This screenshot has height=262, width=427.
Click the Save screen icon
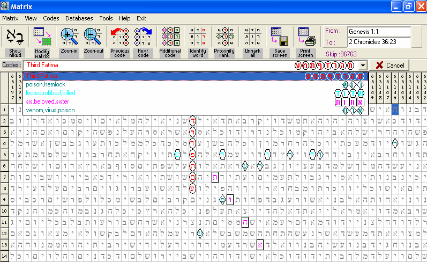[279, 37]
